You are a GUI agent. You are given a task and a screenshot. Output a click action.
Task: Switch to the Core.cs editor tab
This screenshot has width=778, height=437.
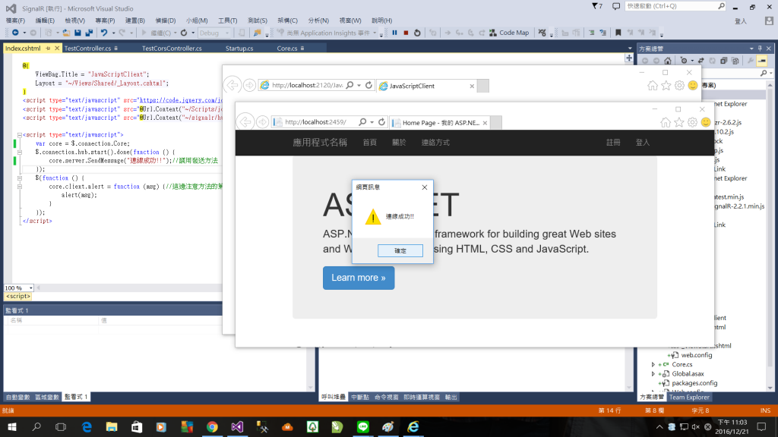(286, 49)
